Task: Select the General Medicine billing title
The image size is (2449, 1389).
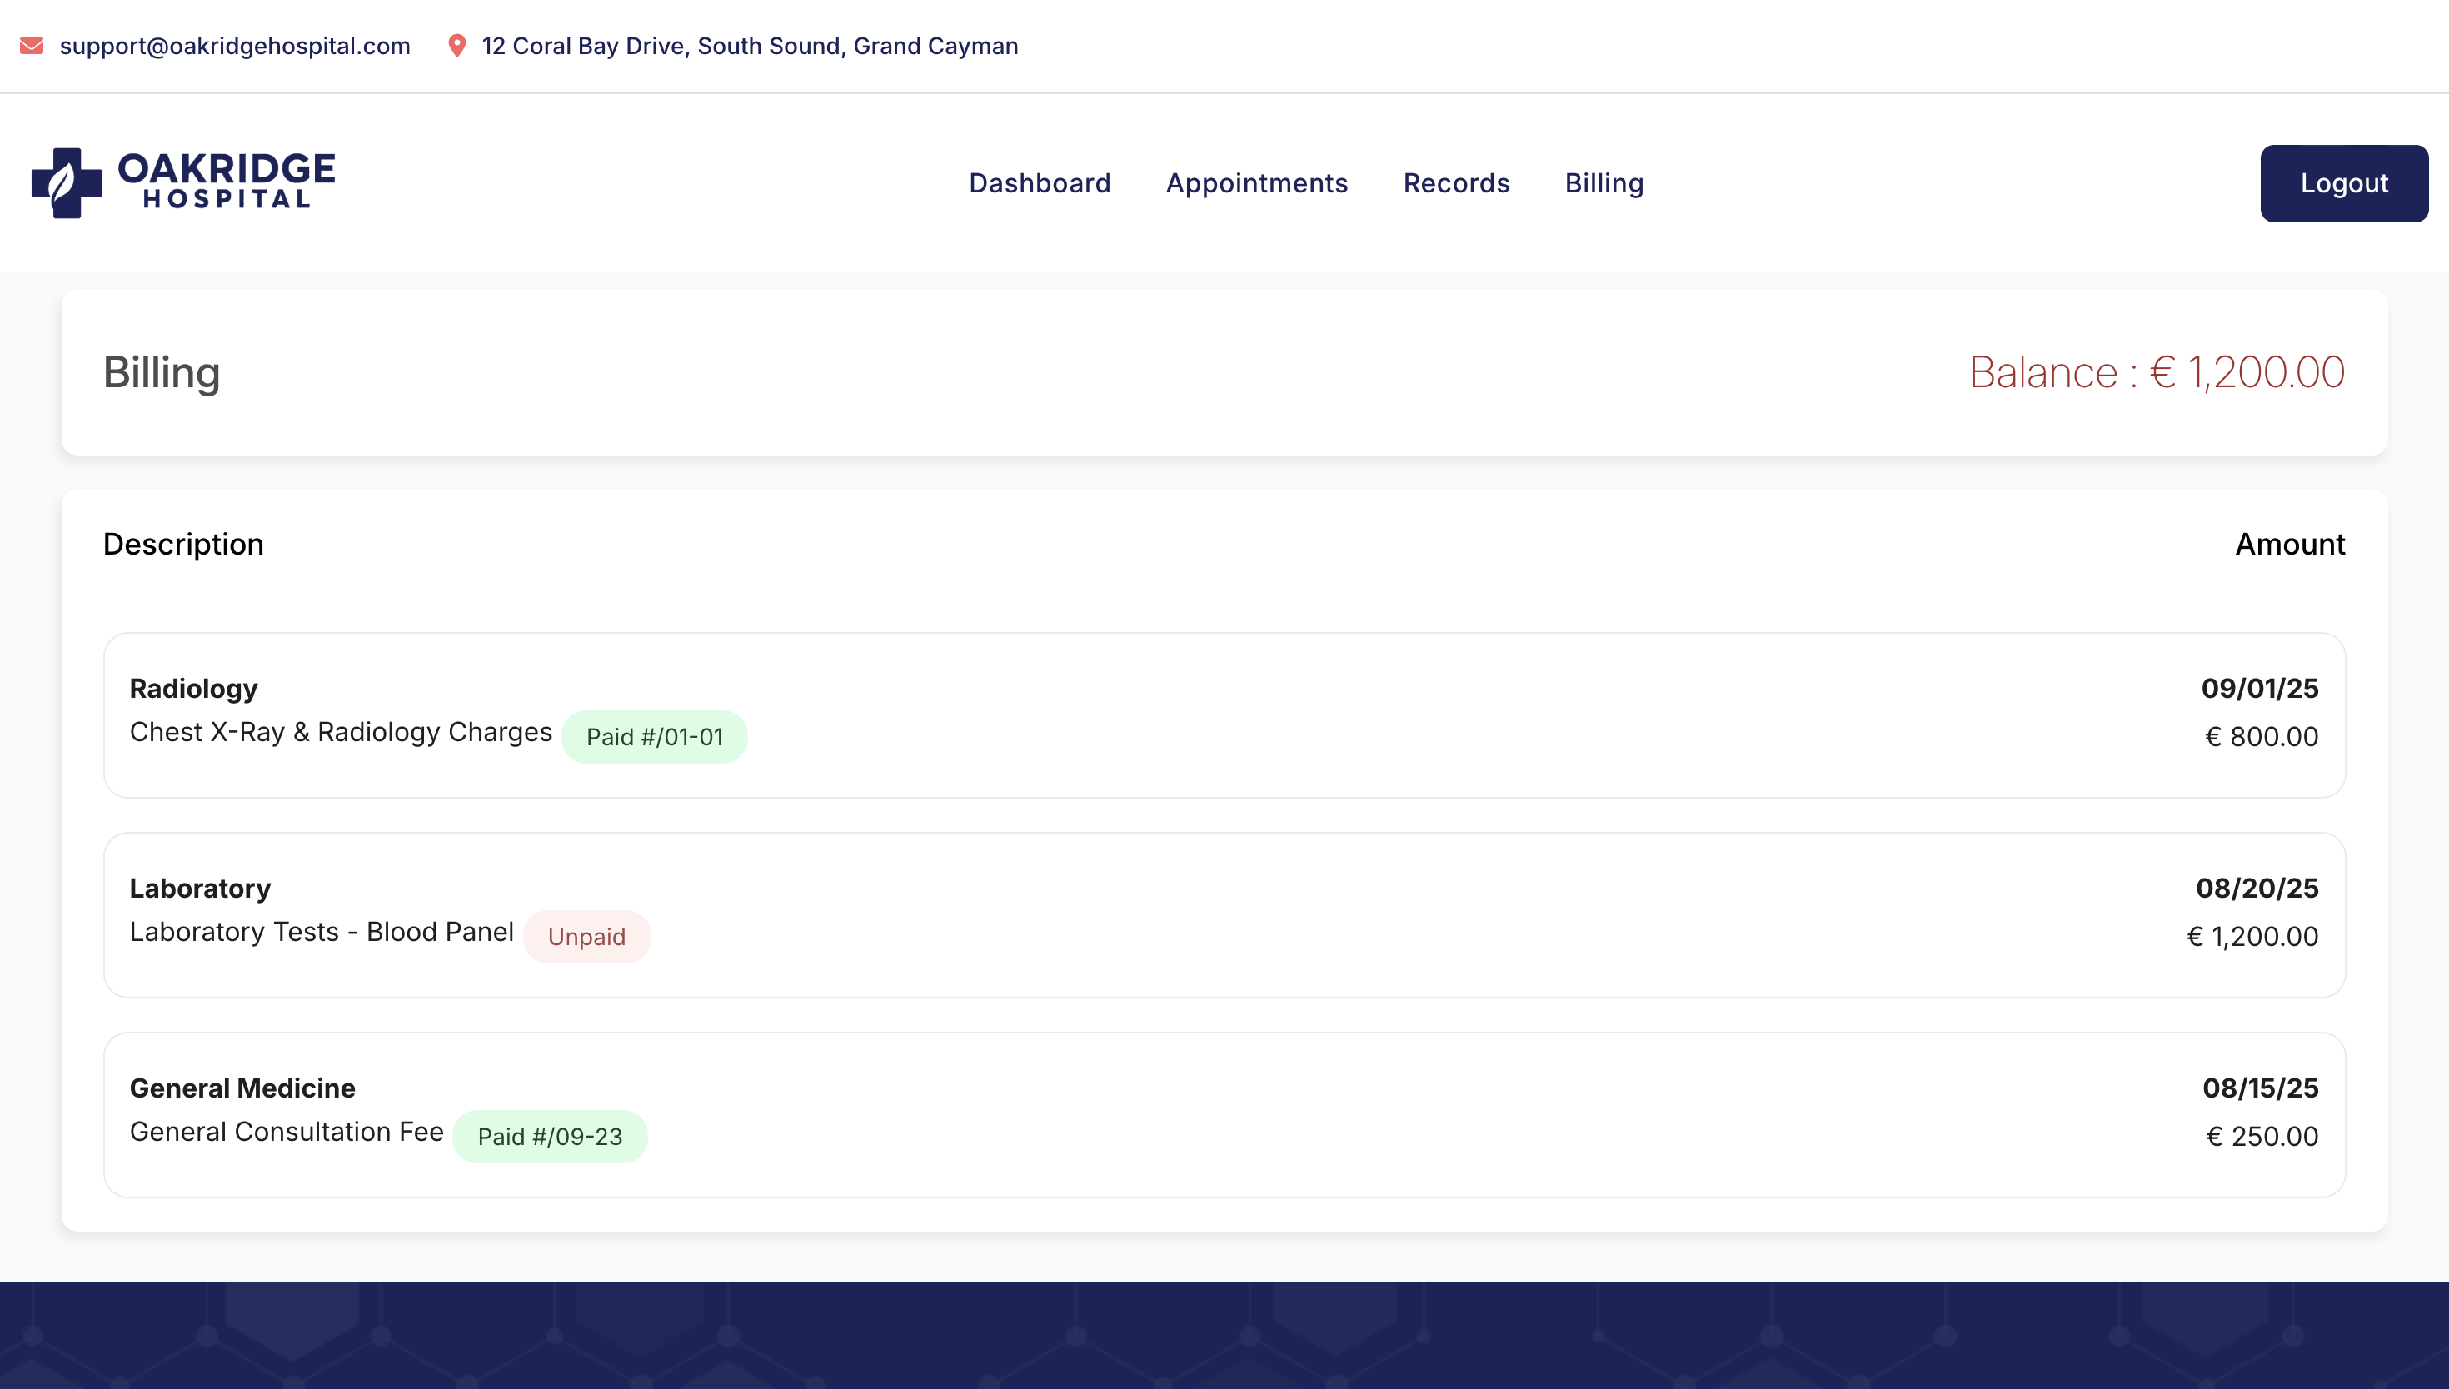Action: (x=242, y=1088)
